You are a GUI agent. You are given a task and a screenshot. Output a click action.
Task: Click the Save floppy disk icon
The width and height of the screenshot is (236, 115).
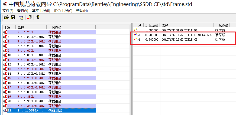point(12,17)
